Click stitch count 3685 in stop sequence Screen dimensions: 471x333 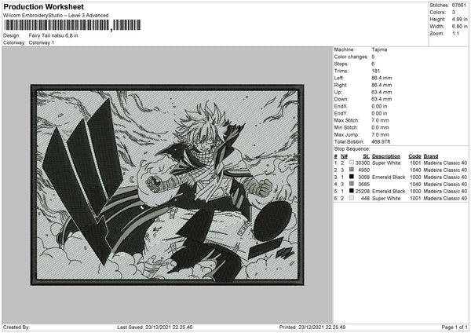[x=364, y=185]
